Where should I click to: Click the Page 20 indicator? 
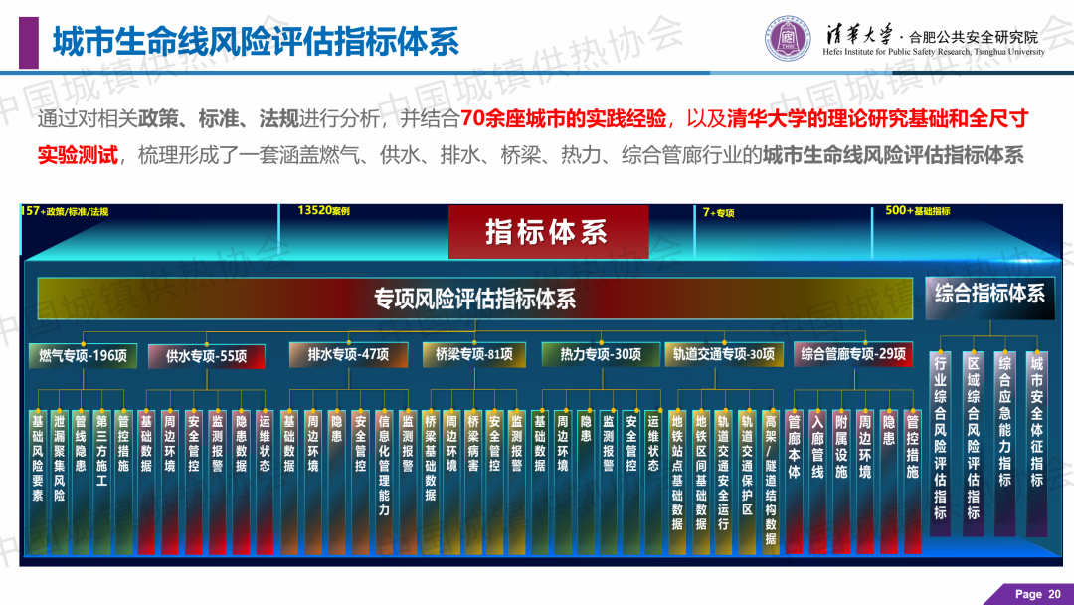pyautogui.click(x=1036, y=594)
